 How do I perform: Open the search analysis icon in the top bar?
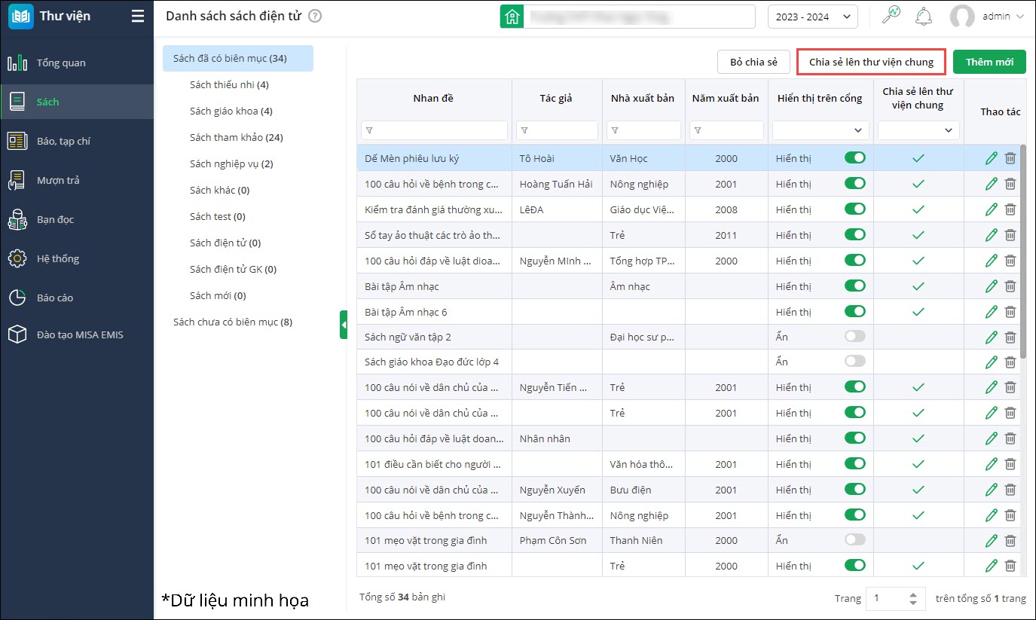click(x=891, y=16)
